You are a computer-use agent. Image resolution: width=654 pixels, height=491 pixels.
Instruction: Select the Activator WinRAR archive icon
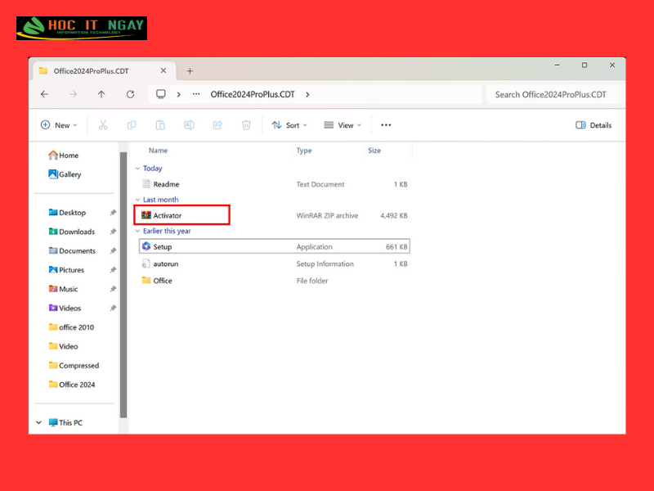(x=146, y=215)
